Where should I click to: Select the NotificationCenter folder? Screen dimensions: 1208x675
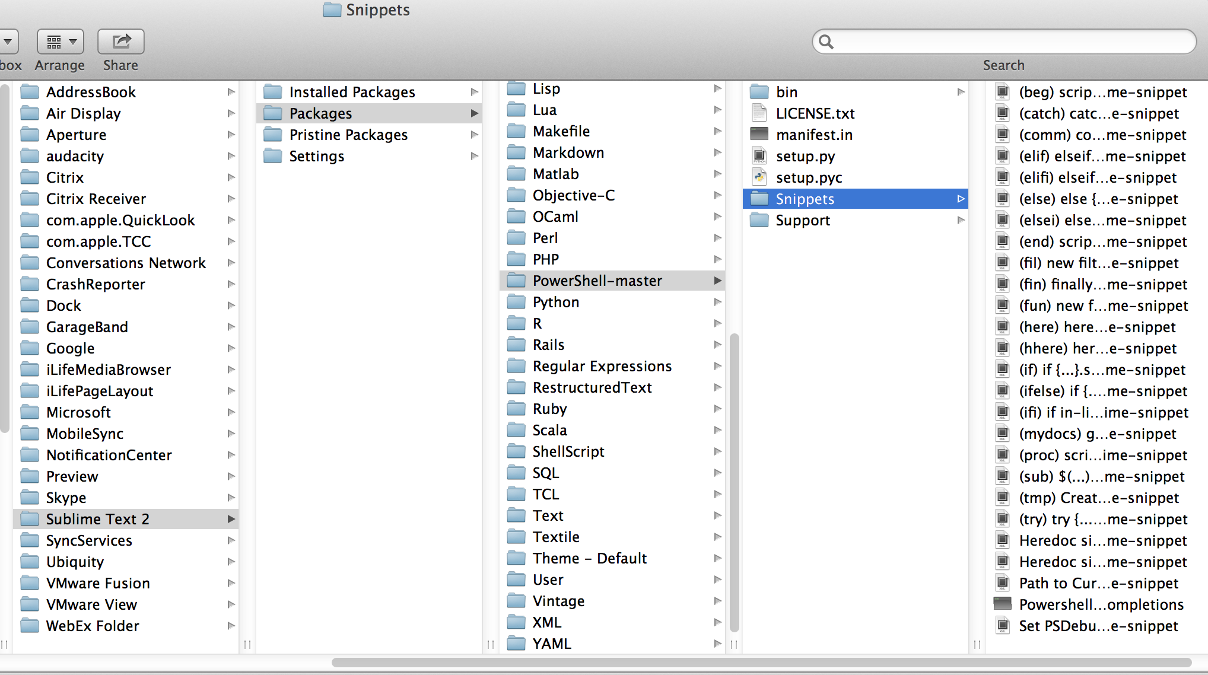[126, 455]
